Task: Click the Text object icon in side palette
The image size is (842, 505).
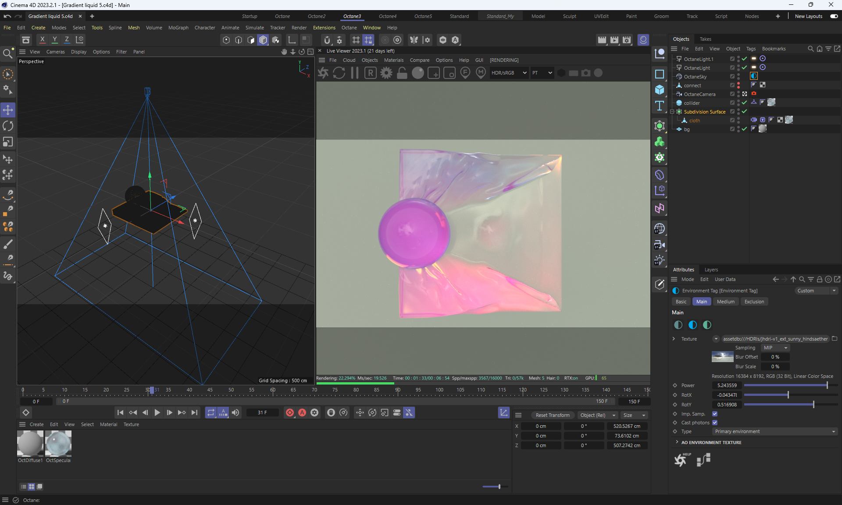Action: (x=659, y=106)
